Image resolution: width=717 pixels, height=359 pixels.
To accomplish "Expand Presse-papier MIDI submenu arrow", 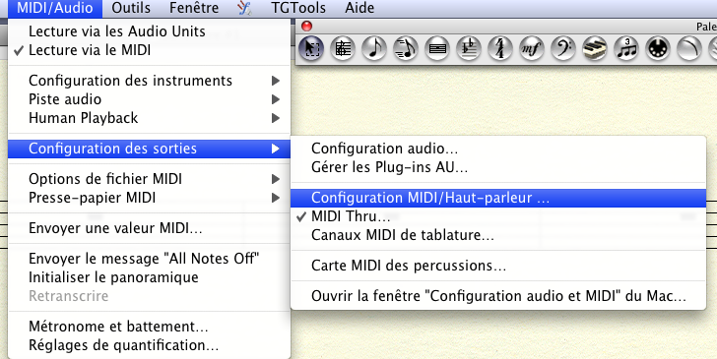I will point(276,198).
